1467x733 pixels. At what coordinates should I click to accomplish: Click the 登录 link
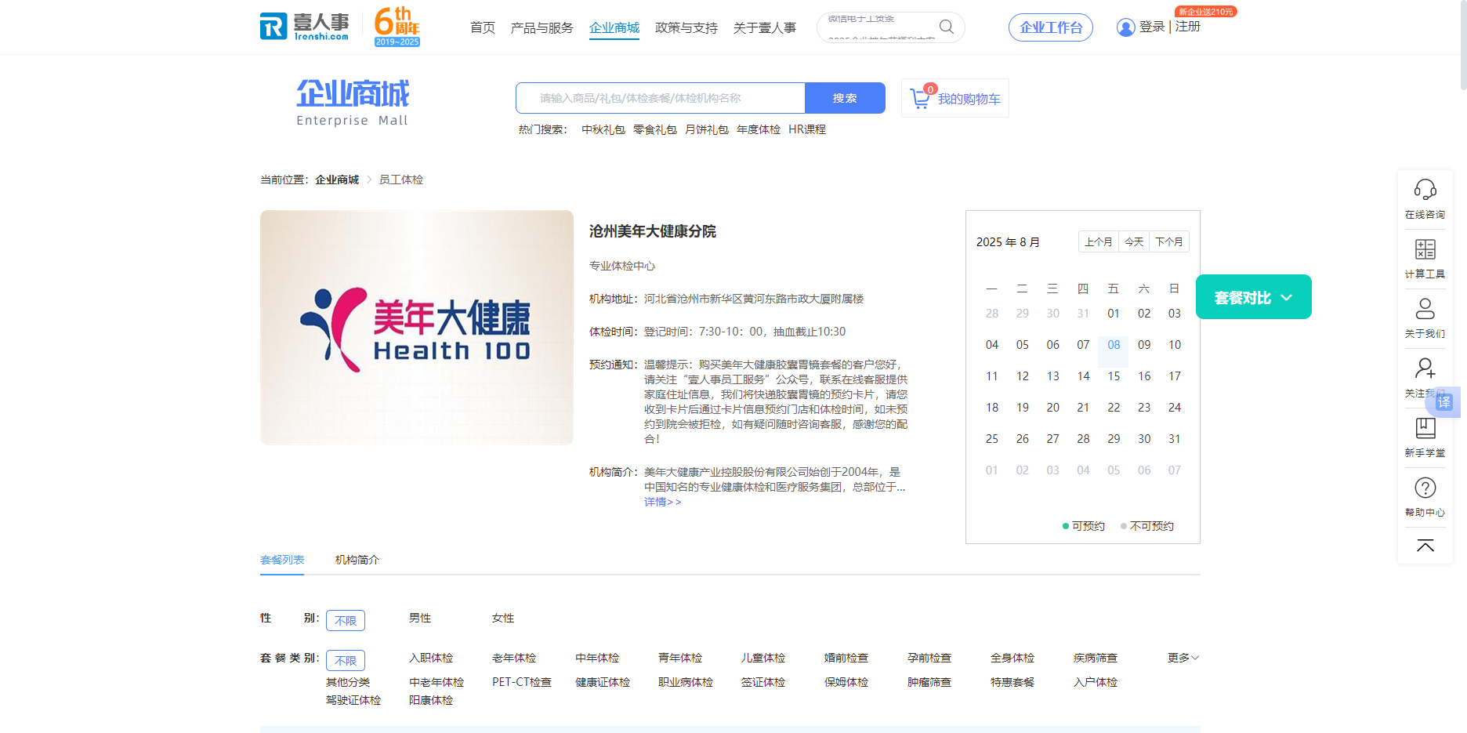click(x=1152, y=27)
